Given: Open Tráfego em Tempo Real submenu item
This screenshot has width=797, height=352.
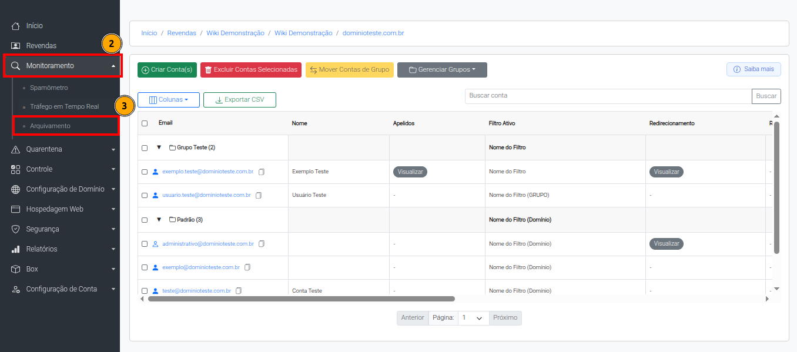Looking at the screenshot, I should (x=64, y=107).
